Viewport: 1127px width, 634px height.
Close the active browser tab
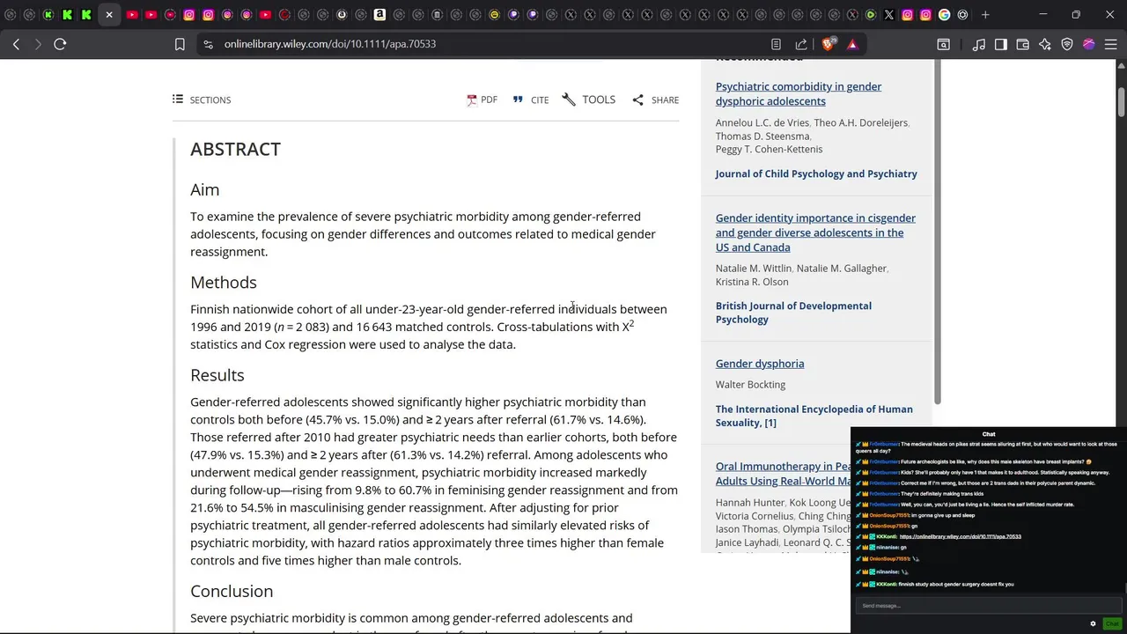pyautogui.click(x=109, y=15)
